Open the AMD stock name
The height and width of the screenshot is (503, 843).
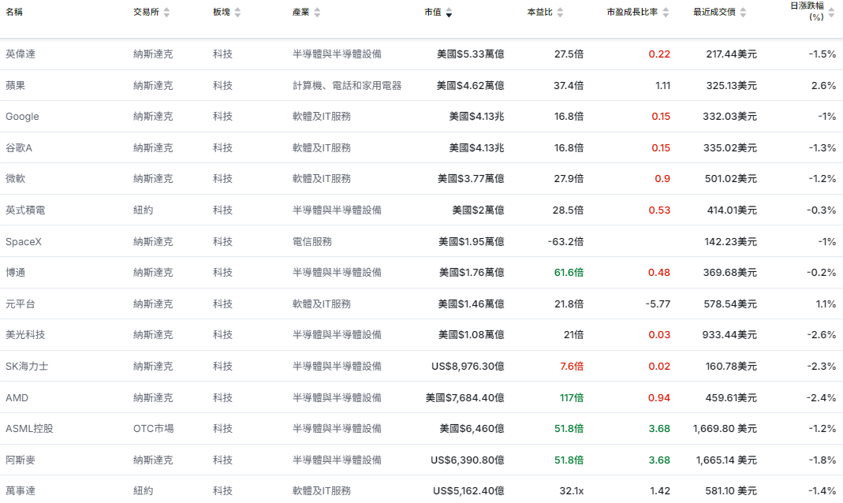click(x=17, y=398)
